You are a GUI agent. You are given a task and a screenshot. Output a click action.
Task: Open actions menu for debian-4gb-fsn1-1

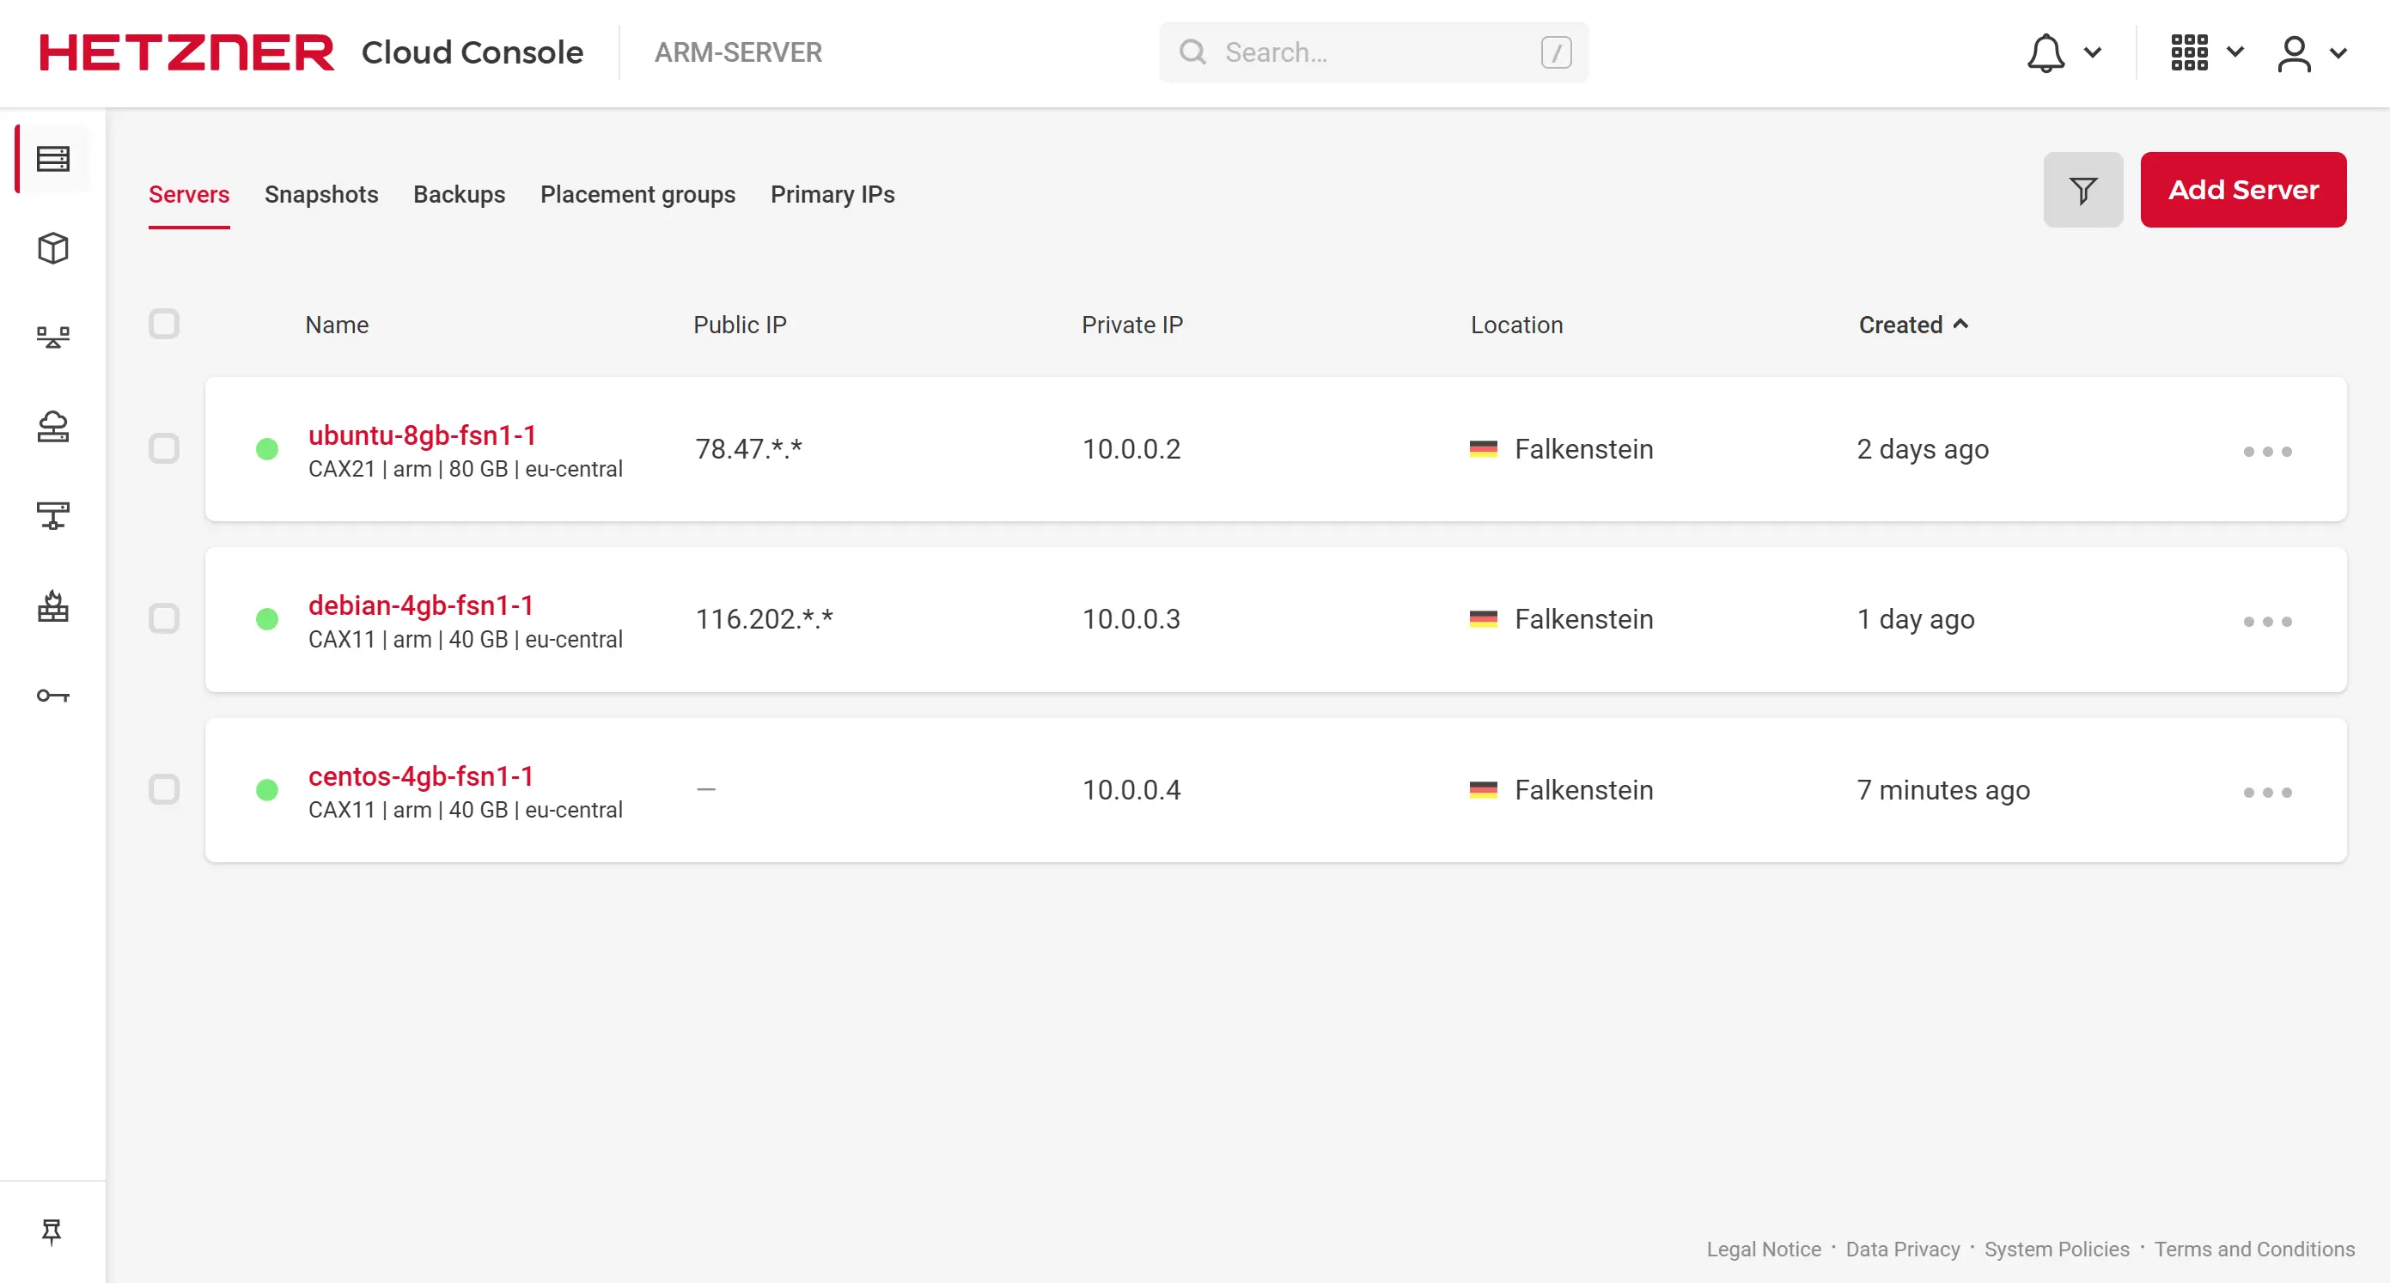tap(2267, 621)
